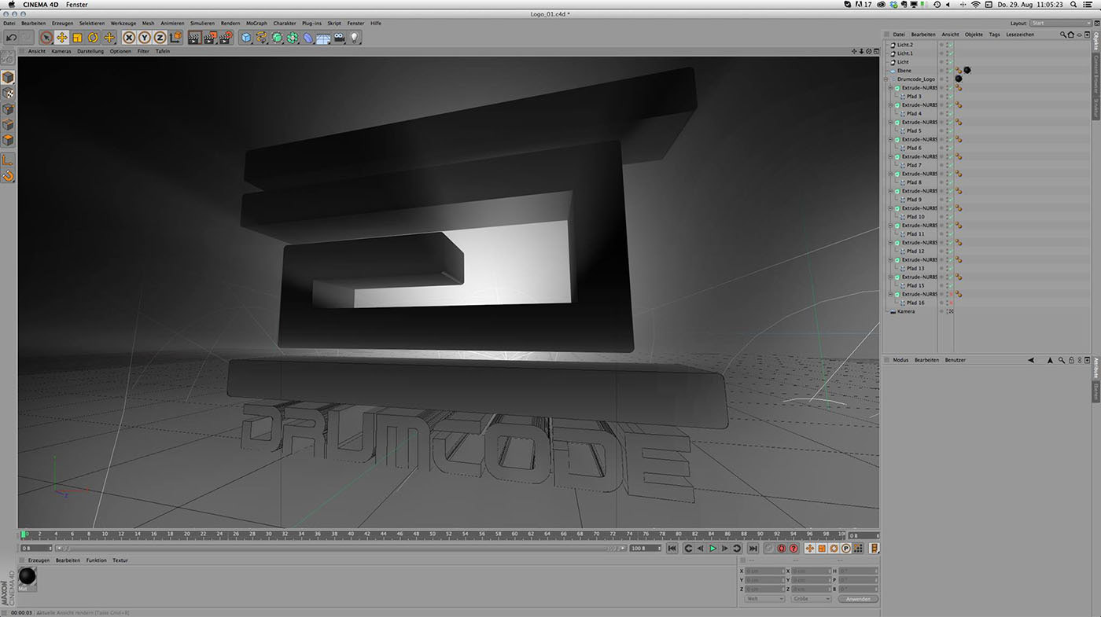1101x617 pixels.
Task: Click the eye filter icon in Object Manager
Action: coord(1079,35)
